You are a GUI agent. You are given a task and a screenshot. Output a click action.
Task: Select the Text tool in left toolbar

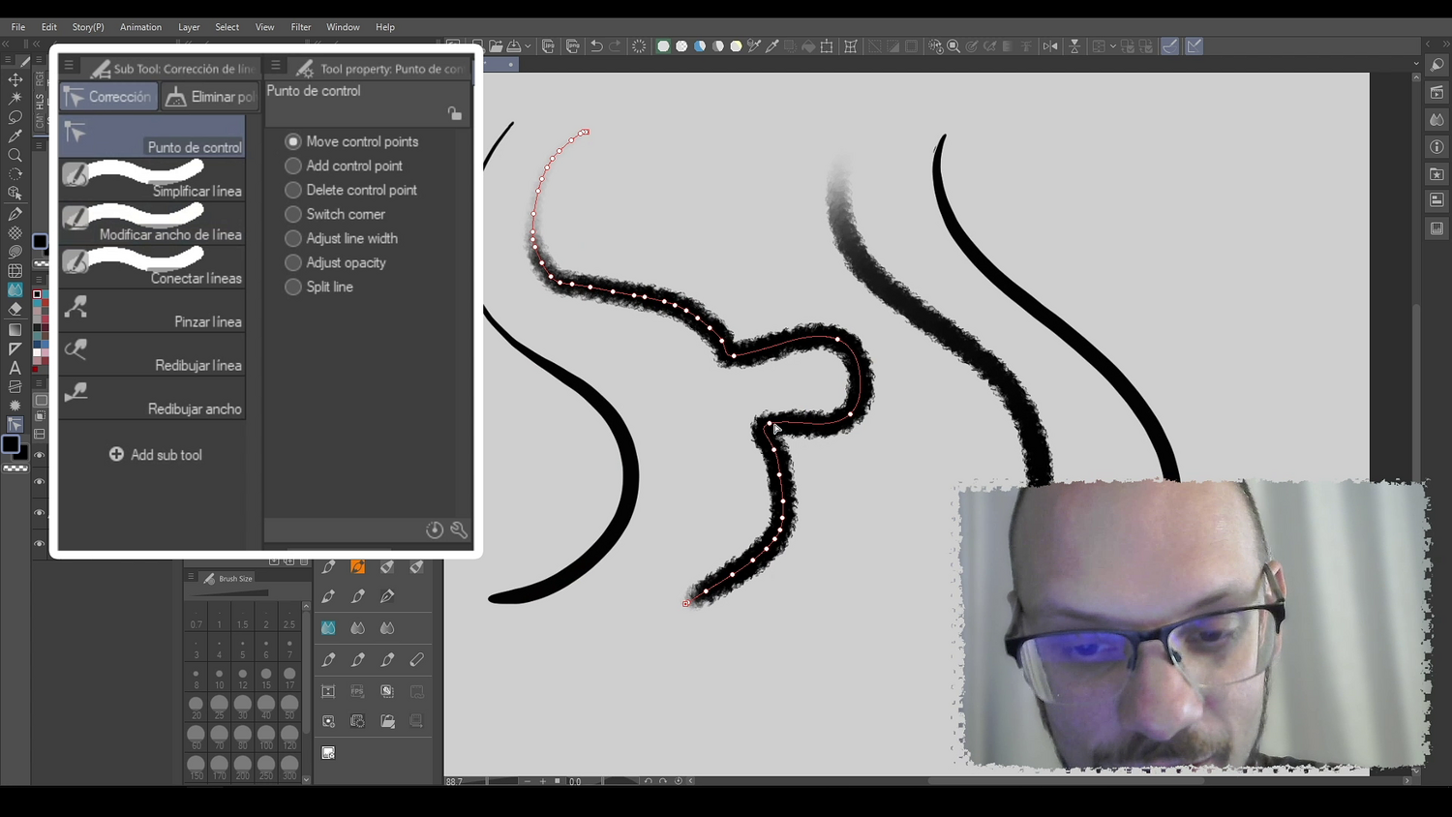pyautogui.click(x=15, y=367)
